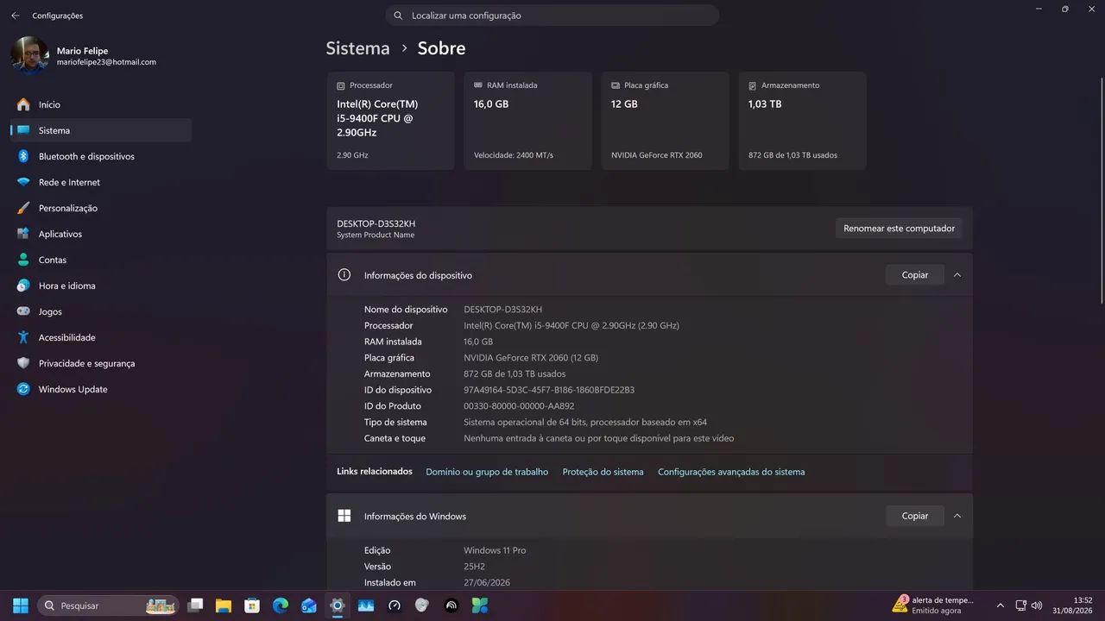
Task: Open Privacidade e segurança settings
Action: coord(101,363)
